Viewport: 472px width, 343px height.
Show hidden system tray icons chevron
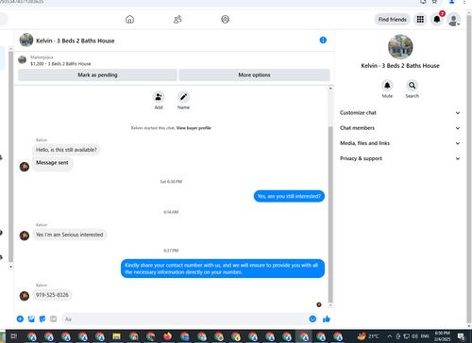point(390,336)
